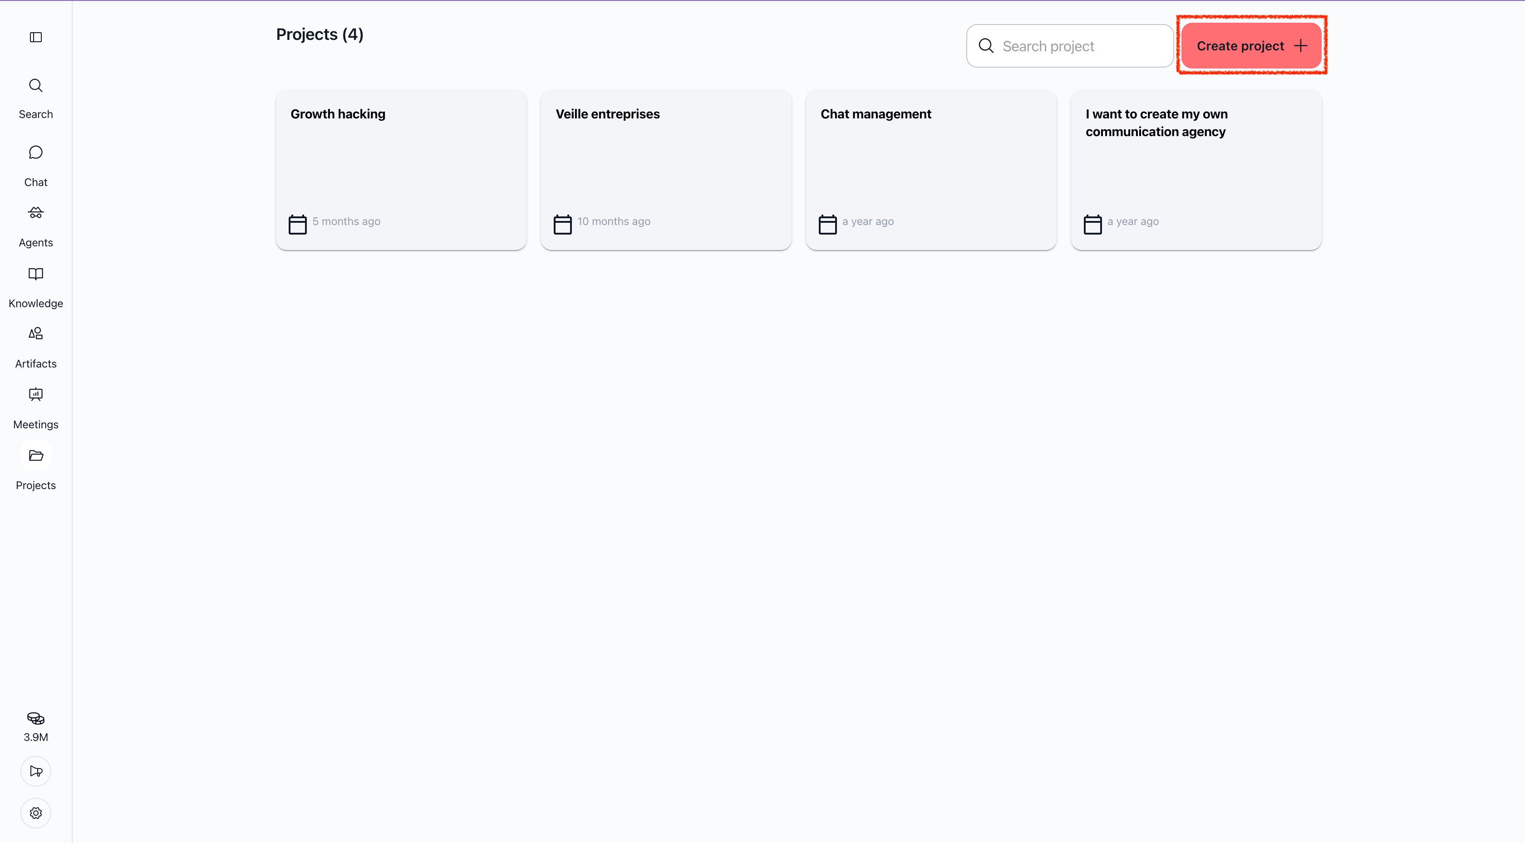The height and width of the screenshot is (843, 1525).
Task: Focus the Search project input field
Action: [1070, 45]
